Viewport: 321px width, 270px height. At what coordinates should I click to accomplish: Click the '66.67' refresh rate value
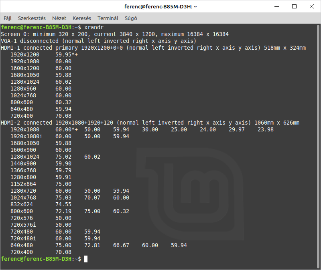click(x=121, y=245)
